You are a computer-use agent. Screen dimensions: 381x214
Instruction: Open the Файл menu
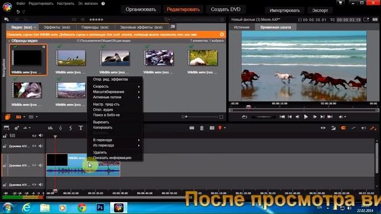(21, 4)
